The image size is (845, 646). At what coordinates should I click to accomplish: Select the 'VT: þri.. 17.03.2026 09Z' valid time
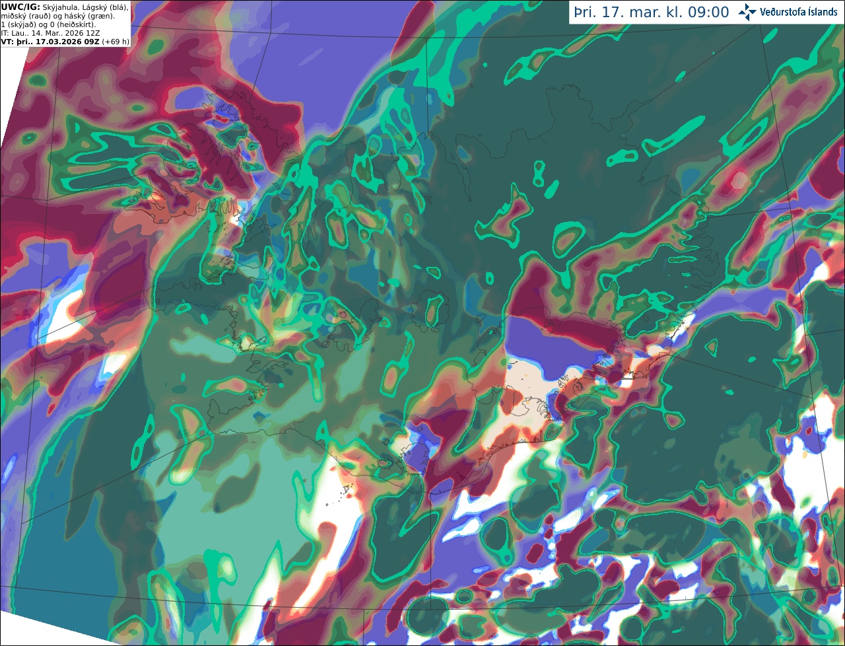pos(50,42)
